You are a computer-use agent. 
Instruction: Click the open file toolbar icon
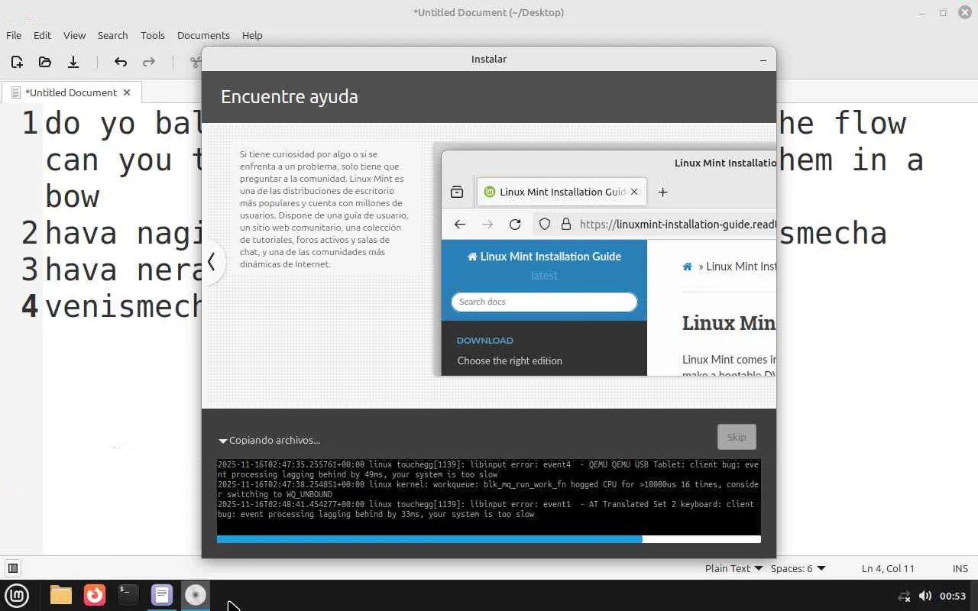(45, 62)
